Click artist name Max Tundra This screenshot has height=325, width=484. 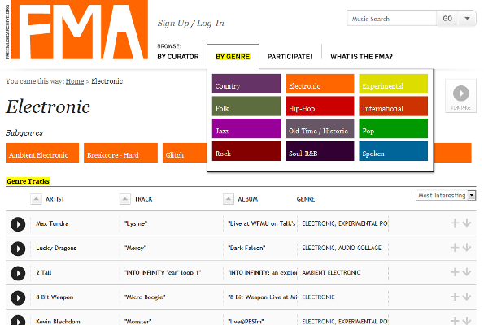(52, 223)
